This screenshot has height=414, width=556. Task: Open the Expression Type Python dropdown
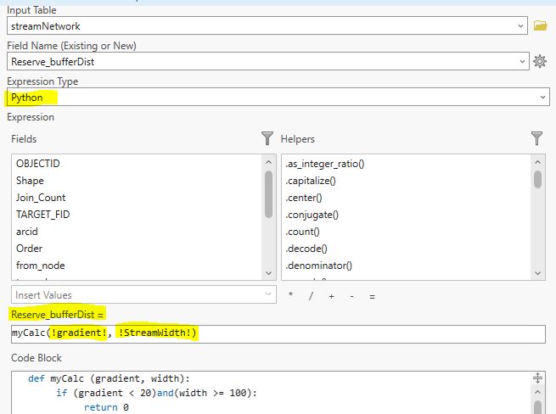tap(542, 98)
